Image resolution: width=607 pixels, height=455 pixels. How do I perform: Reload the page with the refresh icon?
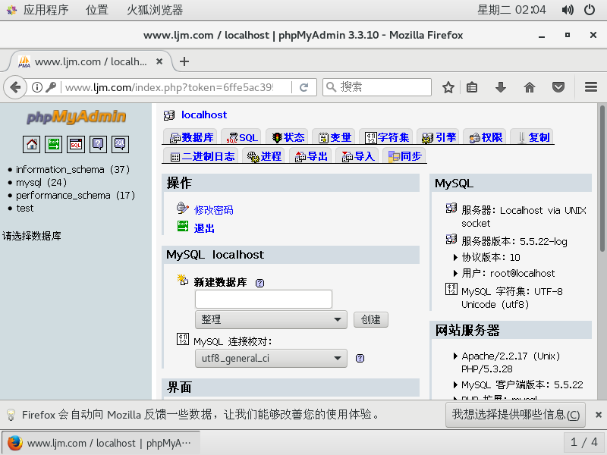tap(304, 87)
